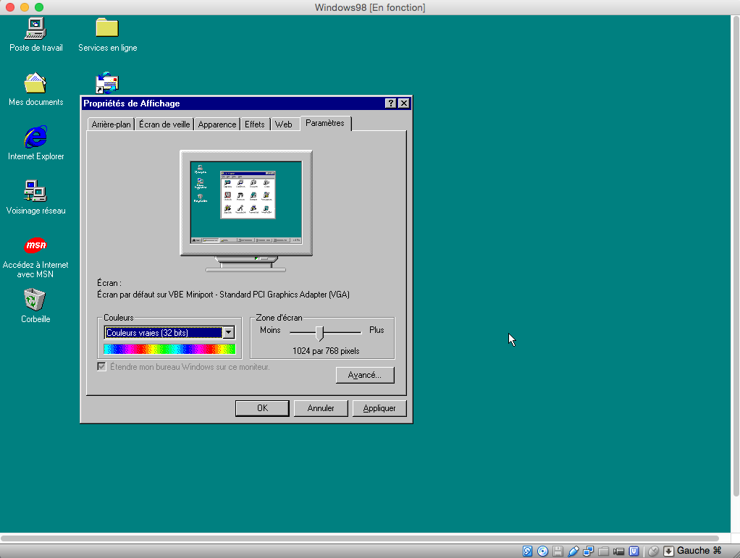Click VirtualBox mouse integration icon
This screenshot has height=558, width=740.
click(x=654, y=551)
